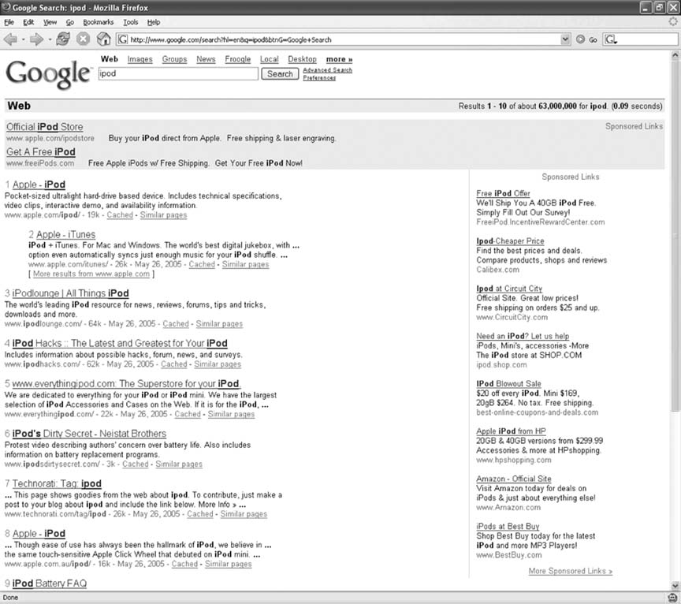Image resolution: width=681 pixels, height=604 pixels.
Task: Go forward with the Forward arrow
Action: coord(36,39)
